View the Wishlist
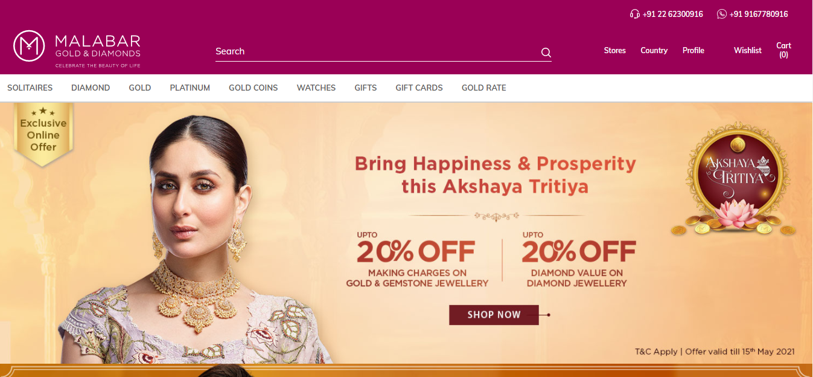The height and width of the screenshot is (377, 813). pyautogui.click(x=748, y=51)
